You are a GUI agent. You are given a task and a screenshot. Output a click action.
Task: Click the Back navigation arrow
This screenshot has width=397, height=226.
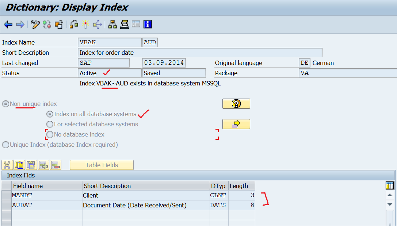pos(8,24)
